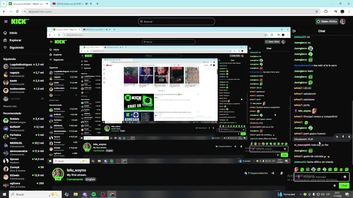
Task: Go back with browser back arrow
Action: (4, 12)
